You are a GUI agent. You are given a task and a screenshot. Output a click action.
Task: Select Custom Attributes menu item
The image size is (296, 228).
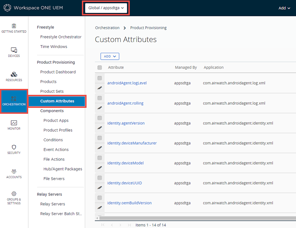[x=57, y=101]
